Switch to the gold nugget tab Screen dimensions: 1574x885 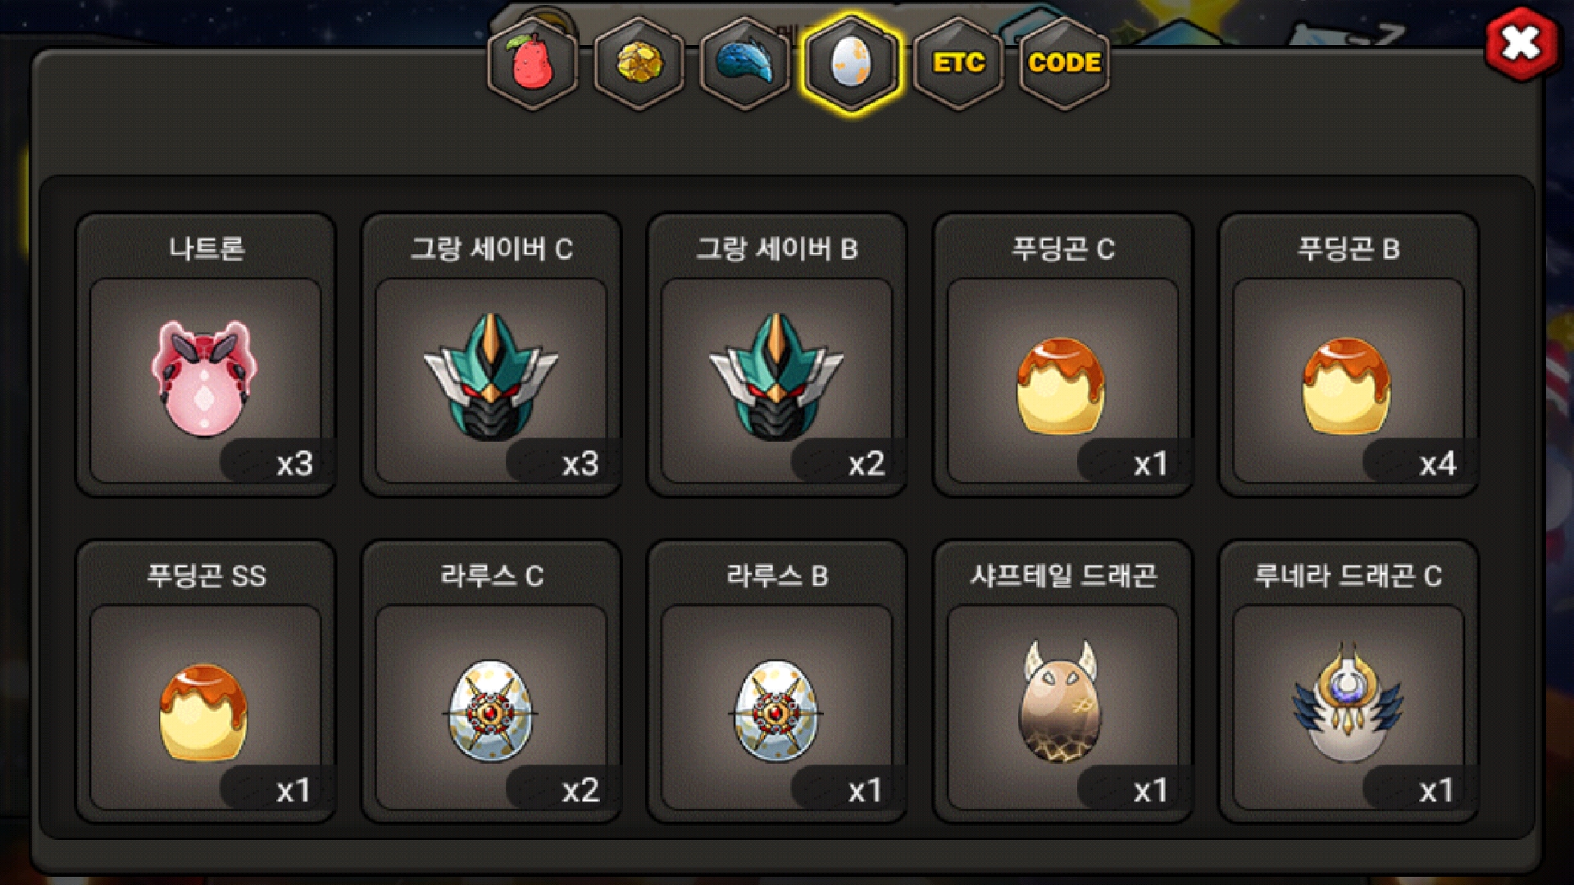coord(639,64)
